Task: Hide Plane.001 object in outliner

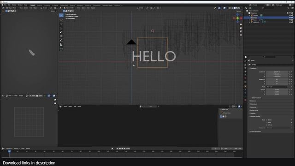Action: pos(290,22)
